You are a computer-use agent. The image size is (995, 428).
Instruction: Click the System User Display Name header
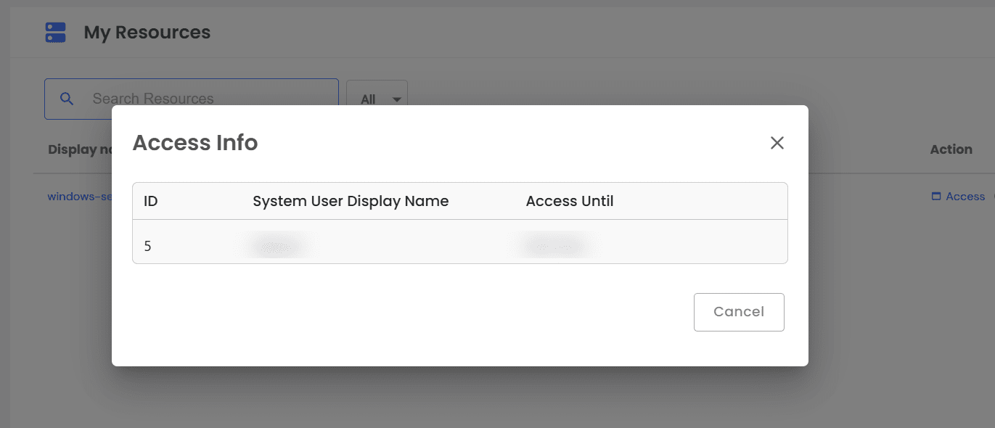(x=351, y=201)
